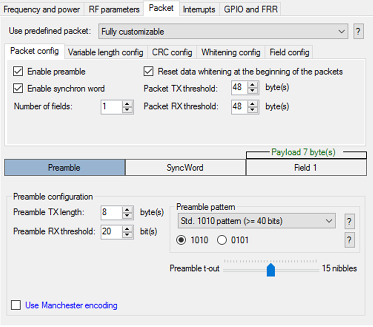Image resolution: width=373 pixels, height=327 pixels.
Task: Click help button beside 1010/0101 radio options
Action: coord(349,240)
